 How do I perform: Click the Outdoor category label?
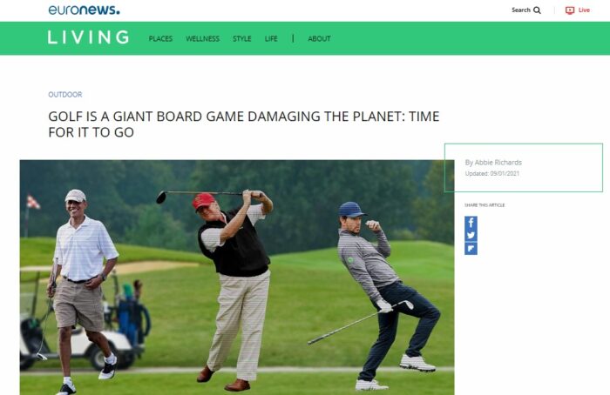click(x=65, y=94)
